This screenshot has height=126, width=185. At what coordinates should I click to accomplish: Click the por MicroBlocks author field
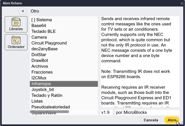(147, 112)
